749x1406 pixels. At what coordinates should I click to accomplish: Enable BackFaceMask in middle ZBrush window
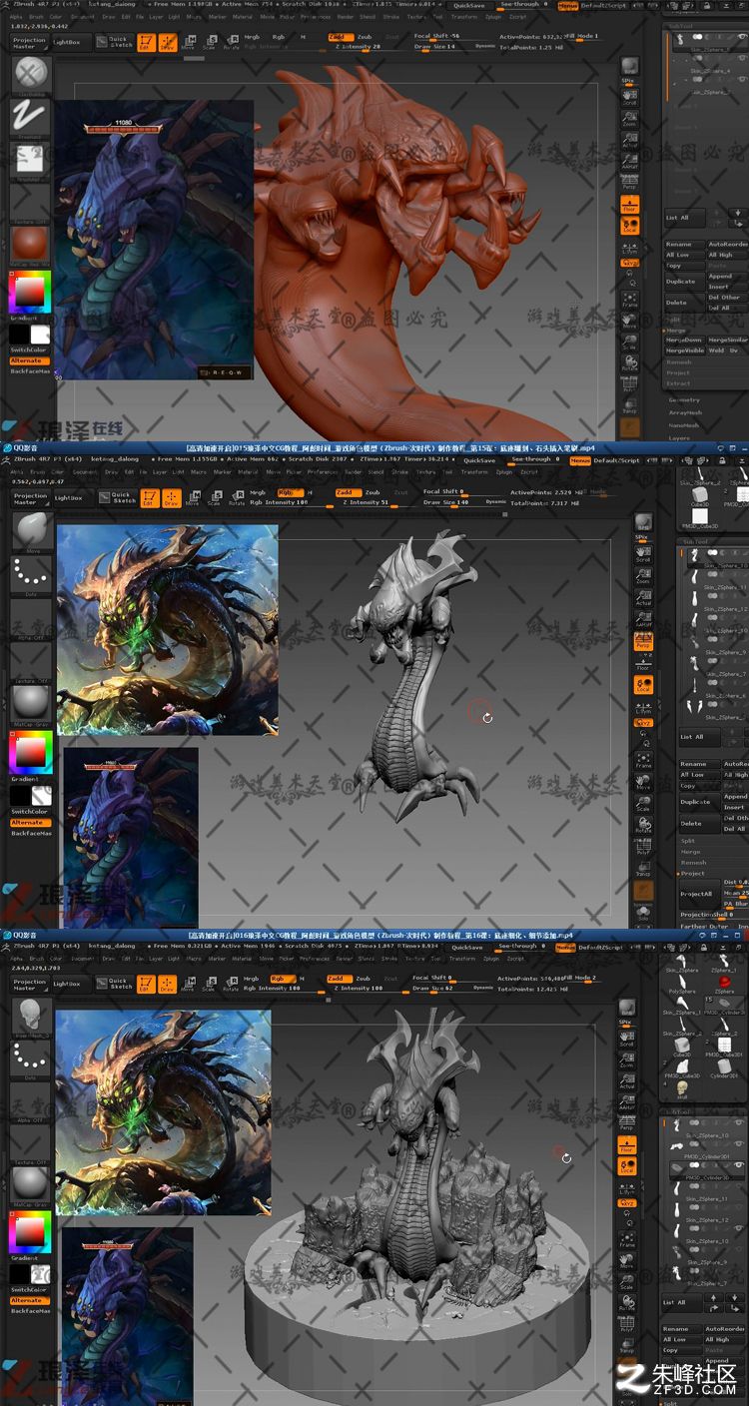31,833
